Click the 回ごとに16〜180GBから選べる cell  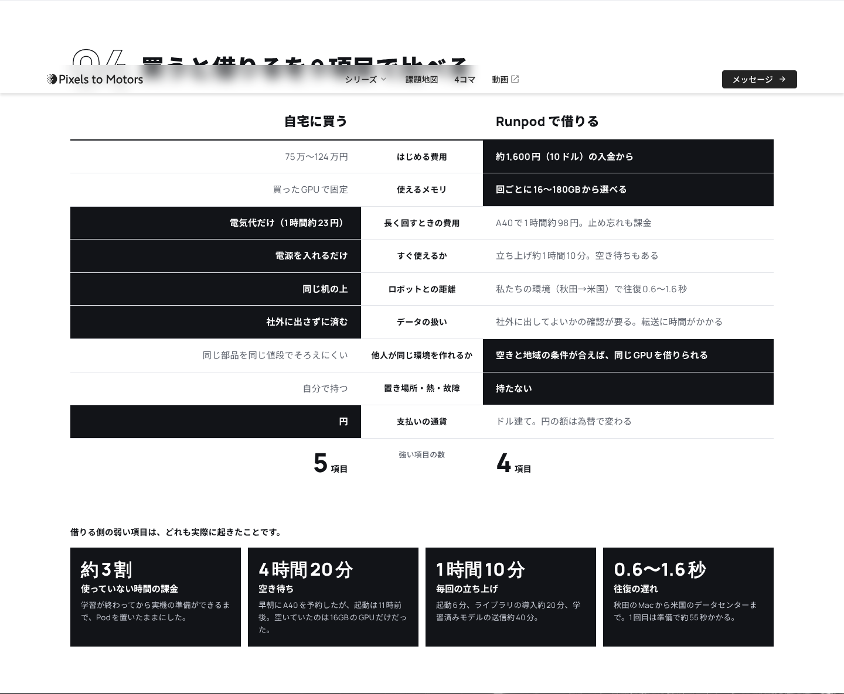point(628,190)
